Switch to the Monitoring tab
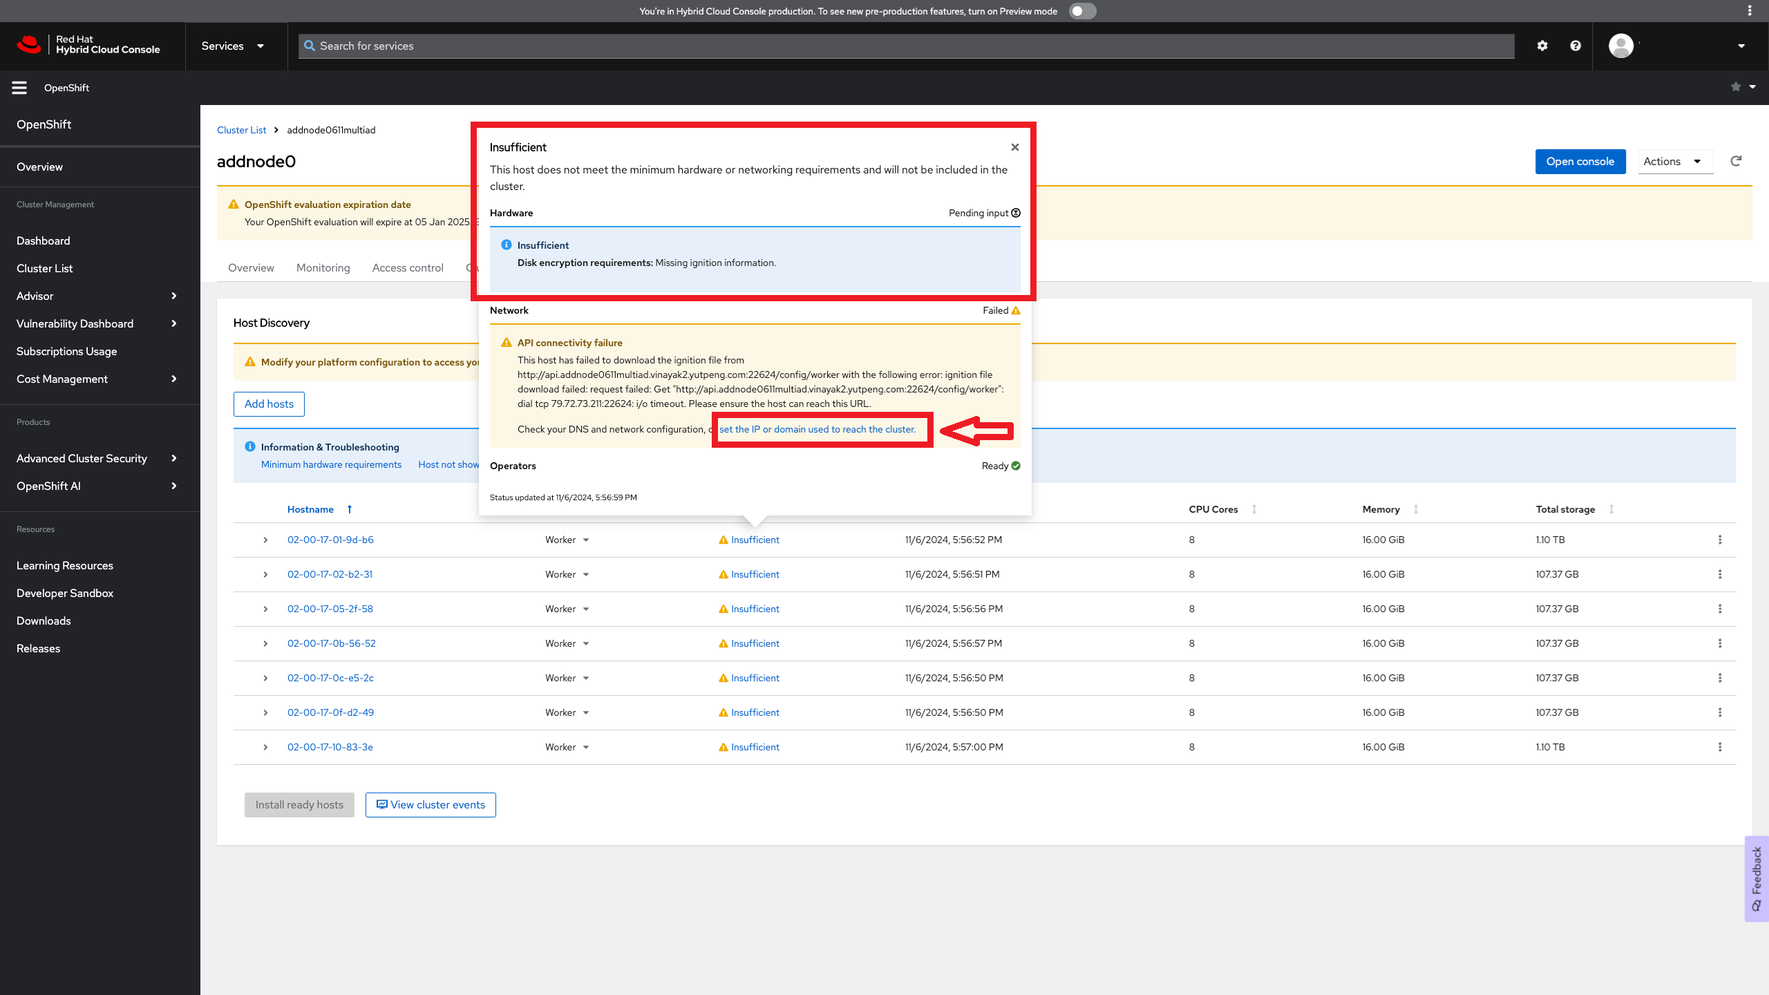Image resolution: width=1769 pixels, height=995 pixels. [x=323, y=267]
